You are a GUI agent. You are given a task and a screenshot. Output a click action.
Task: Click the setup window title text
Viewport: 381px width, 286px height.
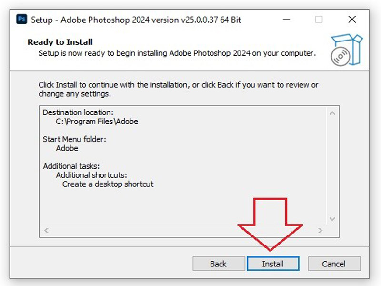pyautogui.click(x=138, y=20)
